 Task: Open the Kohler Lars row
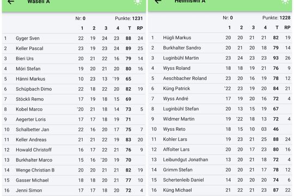(220, 139)
